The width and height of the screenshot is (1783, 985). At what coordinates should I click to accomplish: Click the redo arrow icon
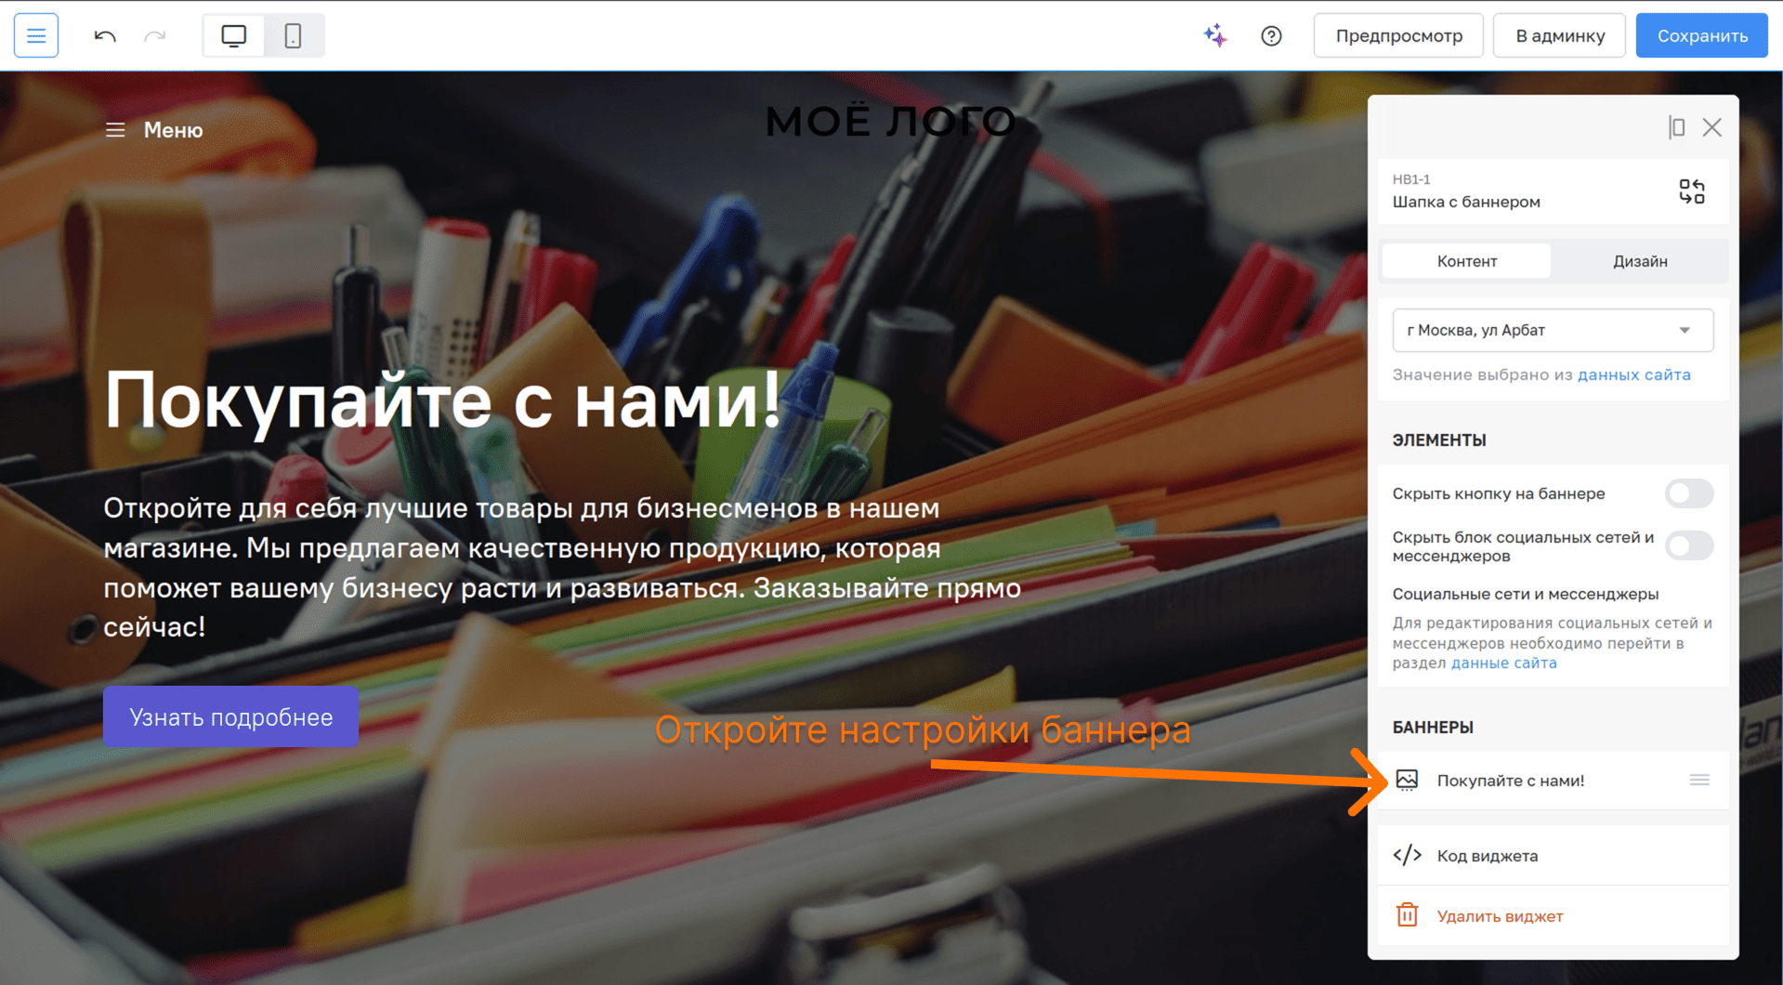(x=155, y=36)
